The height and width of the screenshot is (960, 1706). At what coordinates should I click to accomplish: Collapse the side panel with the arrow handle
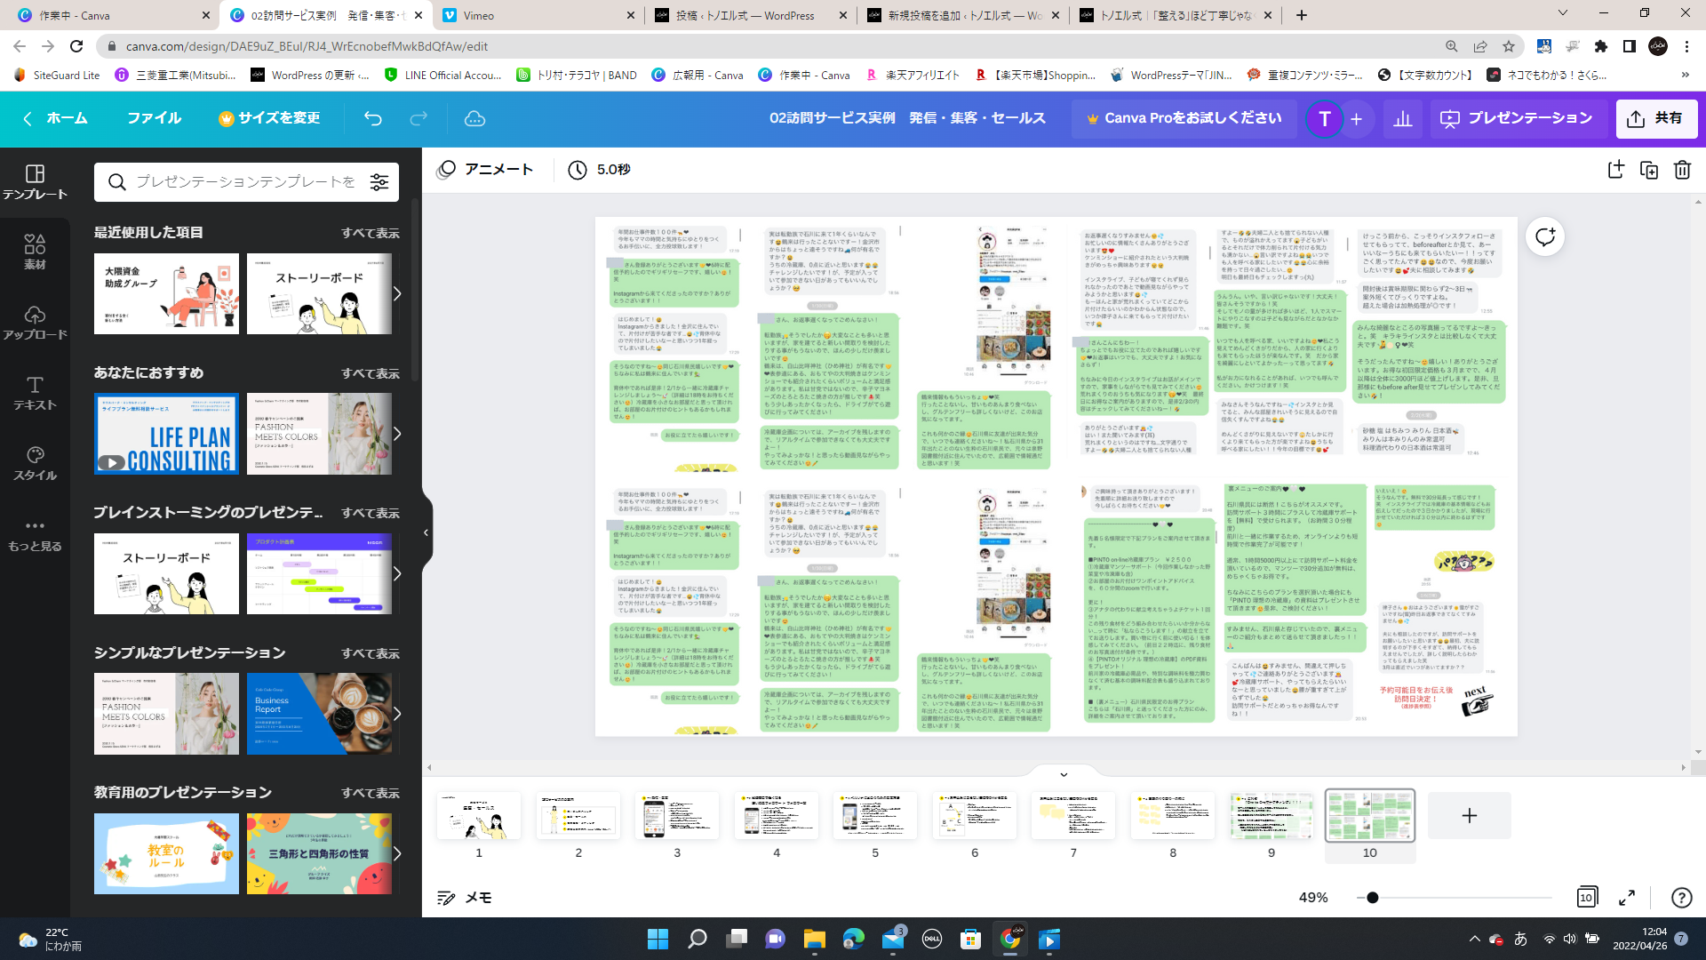pos(426,532)
